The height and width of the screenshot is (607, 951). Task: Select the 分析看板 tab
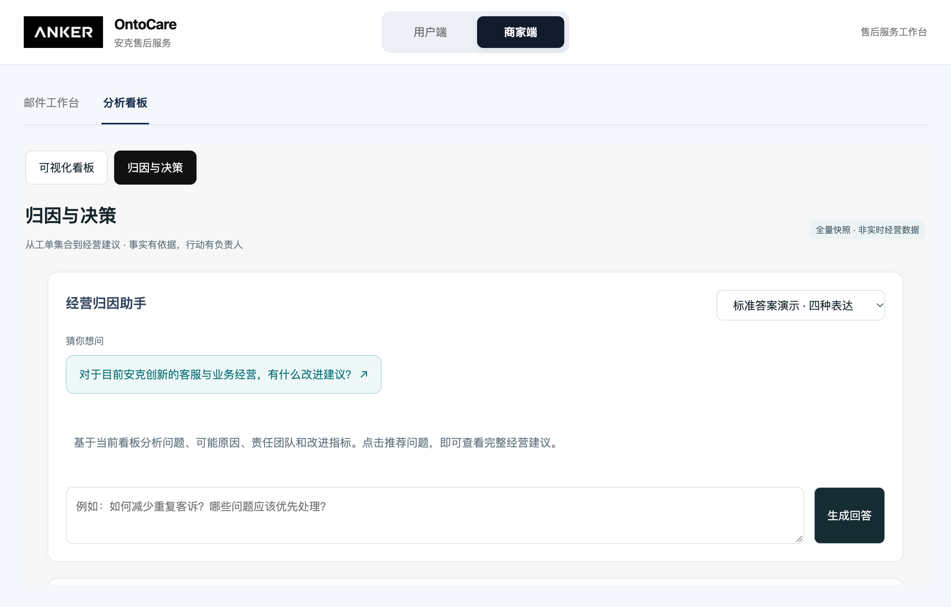pyautogui.click(x=125, y=103)
